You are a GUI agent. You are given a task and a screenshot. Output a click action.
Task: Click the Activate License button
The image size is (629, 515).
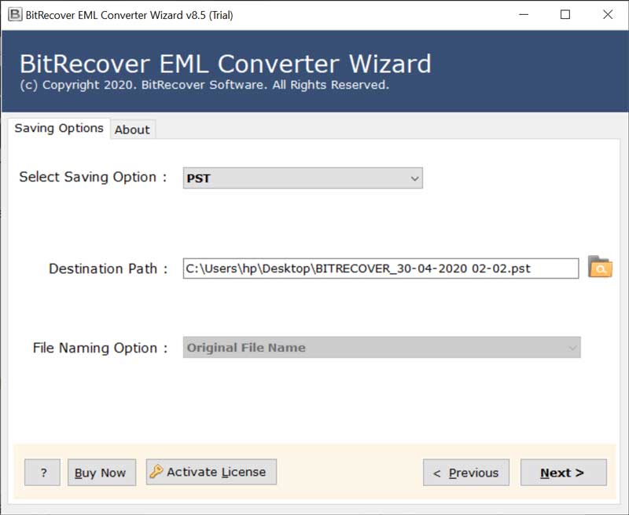click(212, 472)
